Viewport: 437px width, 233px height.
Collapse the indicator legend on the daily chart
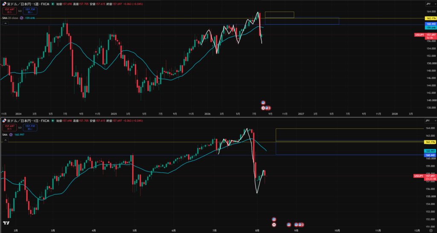coord(5,140)
